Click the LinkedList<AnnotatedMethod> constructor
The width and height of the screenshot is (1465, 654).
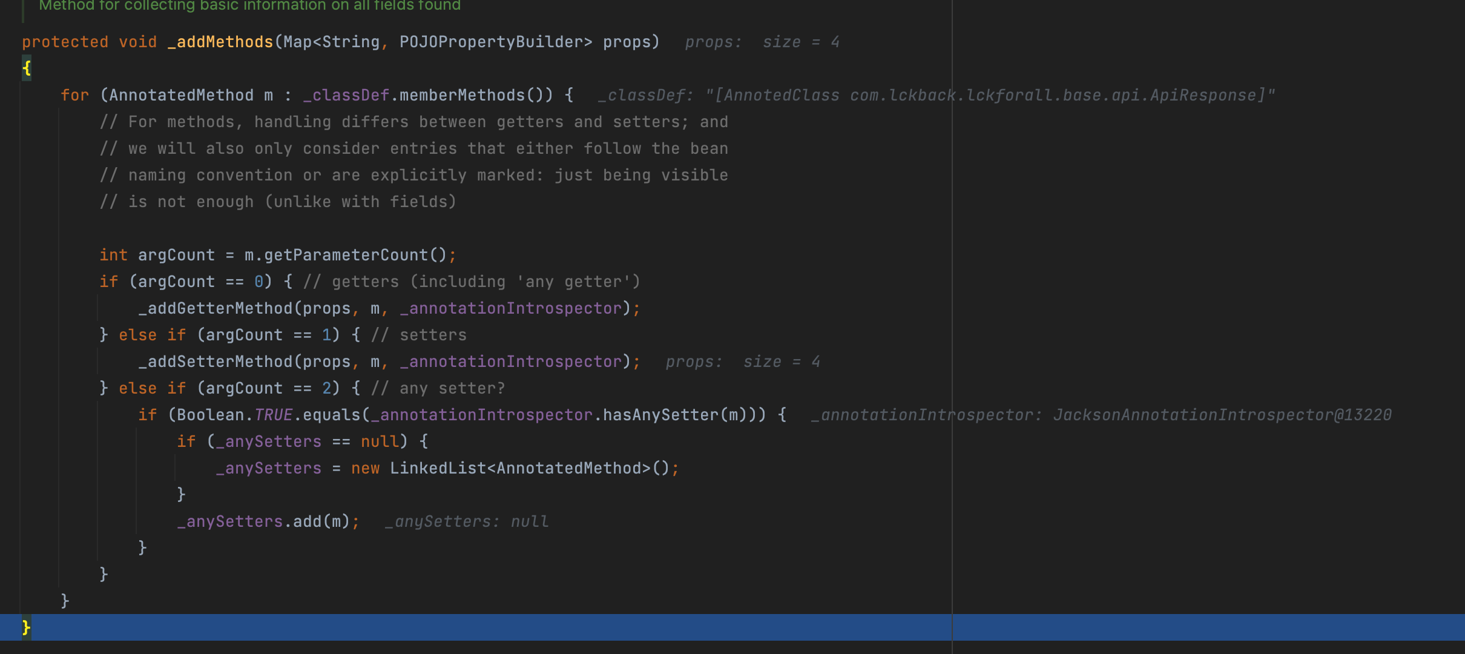519,468
